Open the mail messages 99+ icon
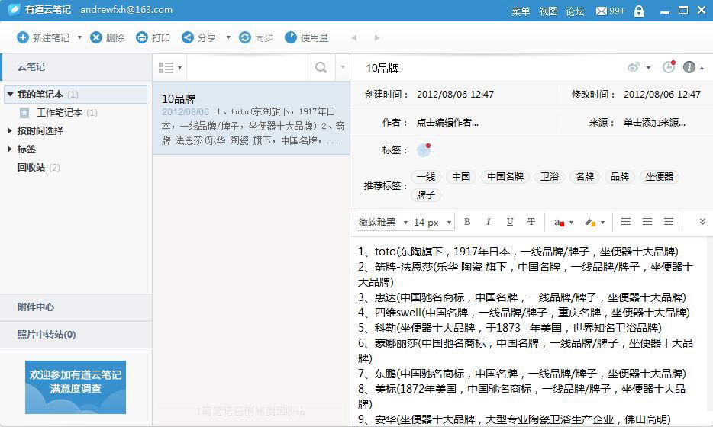 pos(610,11)
